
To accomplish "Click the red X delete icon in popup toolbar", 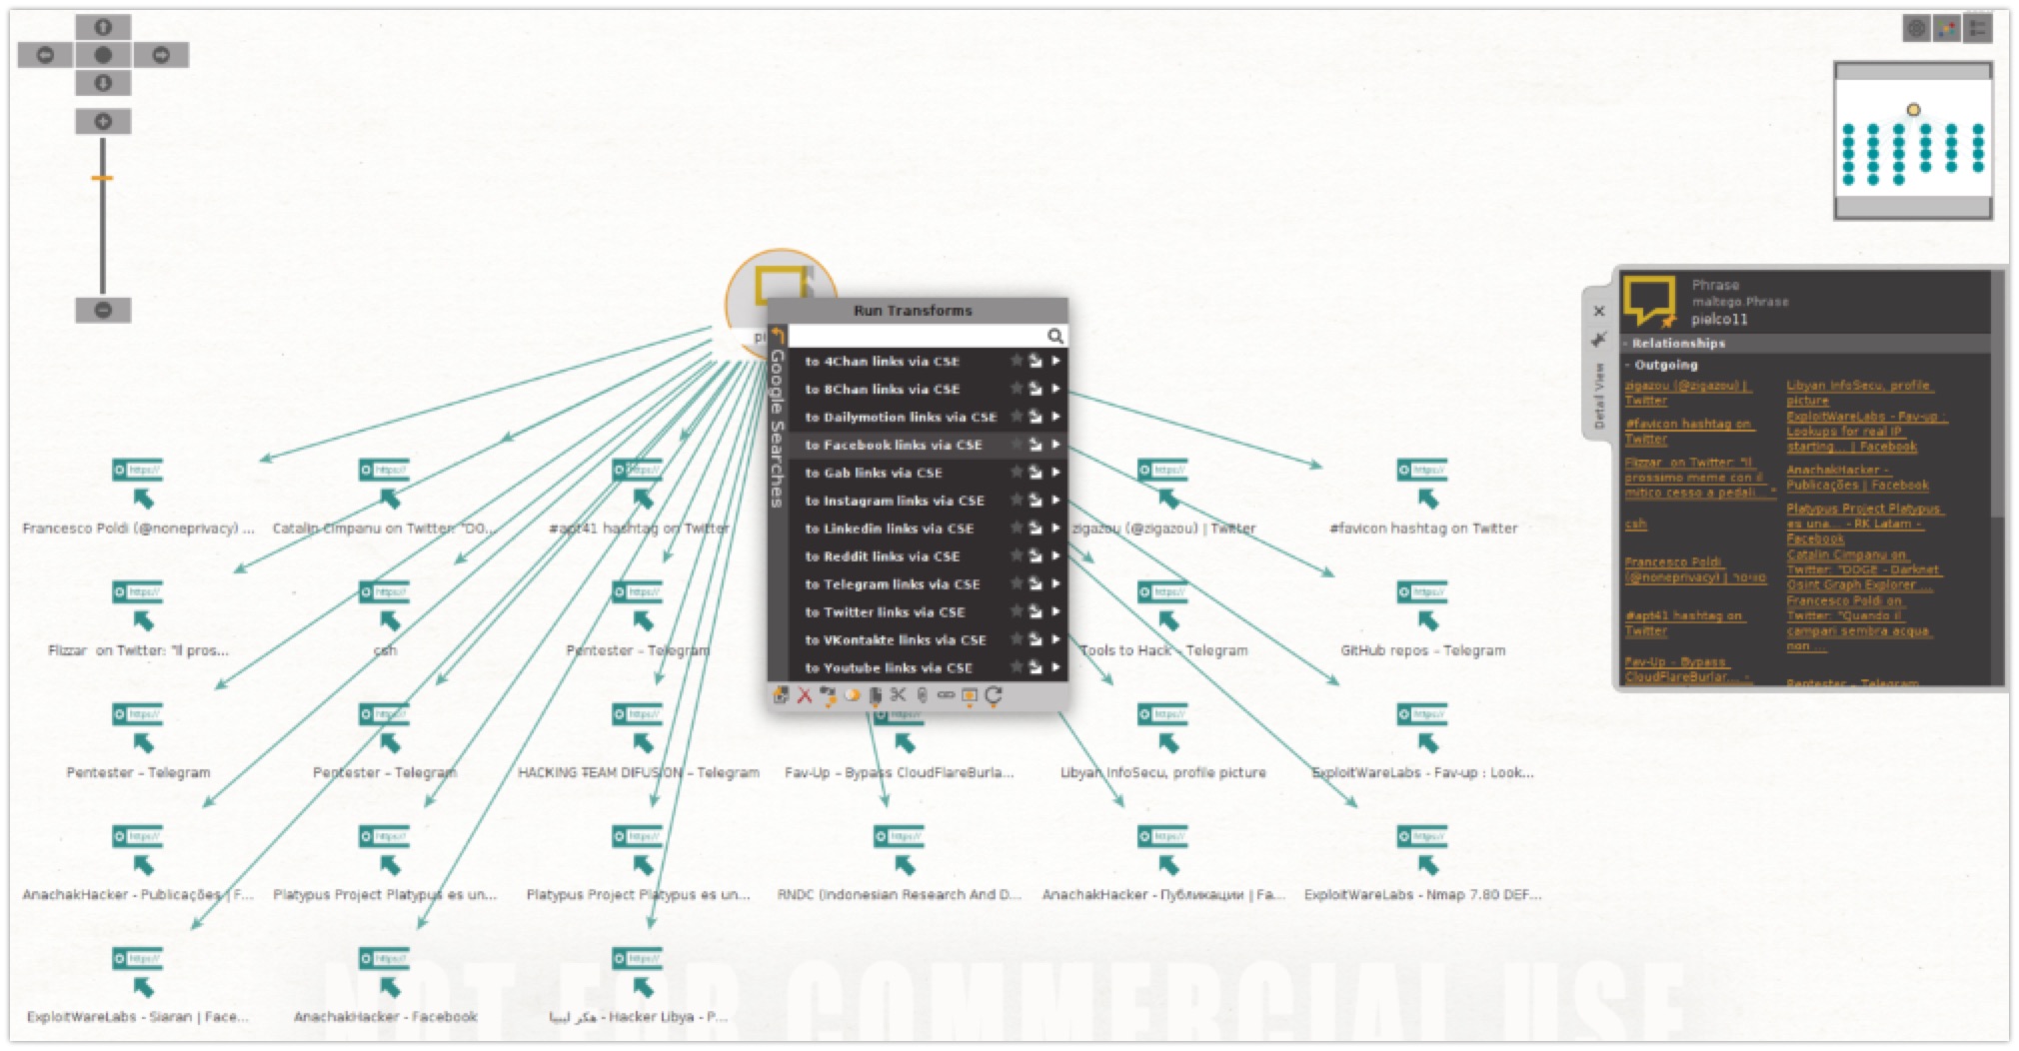I will [x=805, y=695].
